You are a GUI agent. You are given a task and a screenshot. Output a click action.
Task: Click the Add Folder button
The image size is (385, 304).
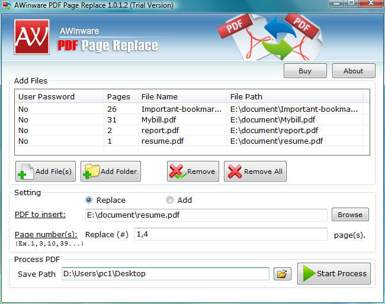[x=111, y=172]
